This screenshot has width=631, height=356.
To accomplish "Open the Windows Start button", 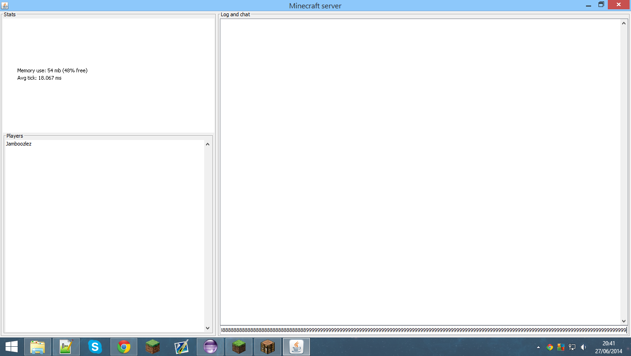I will (x=12, y=347).
